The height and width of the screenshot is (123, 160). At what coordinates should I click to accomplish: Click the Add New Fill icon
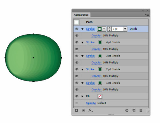point(84,111)
